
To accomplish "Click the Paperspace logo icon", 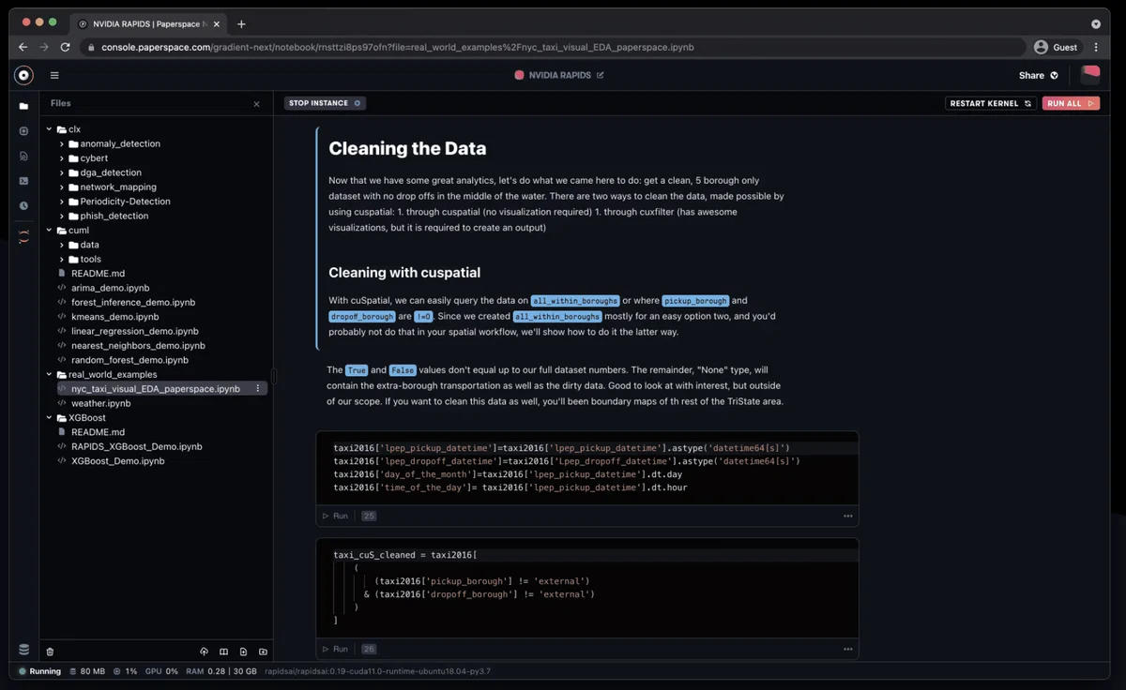I will click(x=23, y=75).
